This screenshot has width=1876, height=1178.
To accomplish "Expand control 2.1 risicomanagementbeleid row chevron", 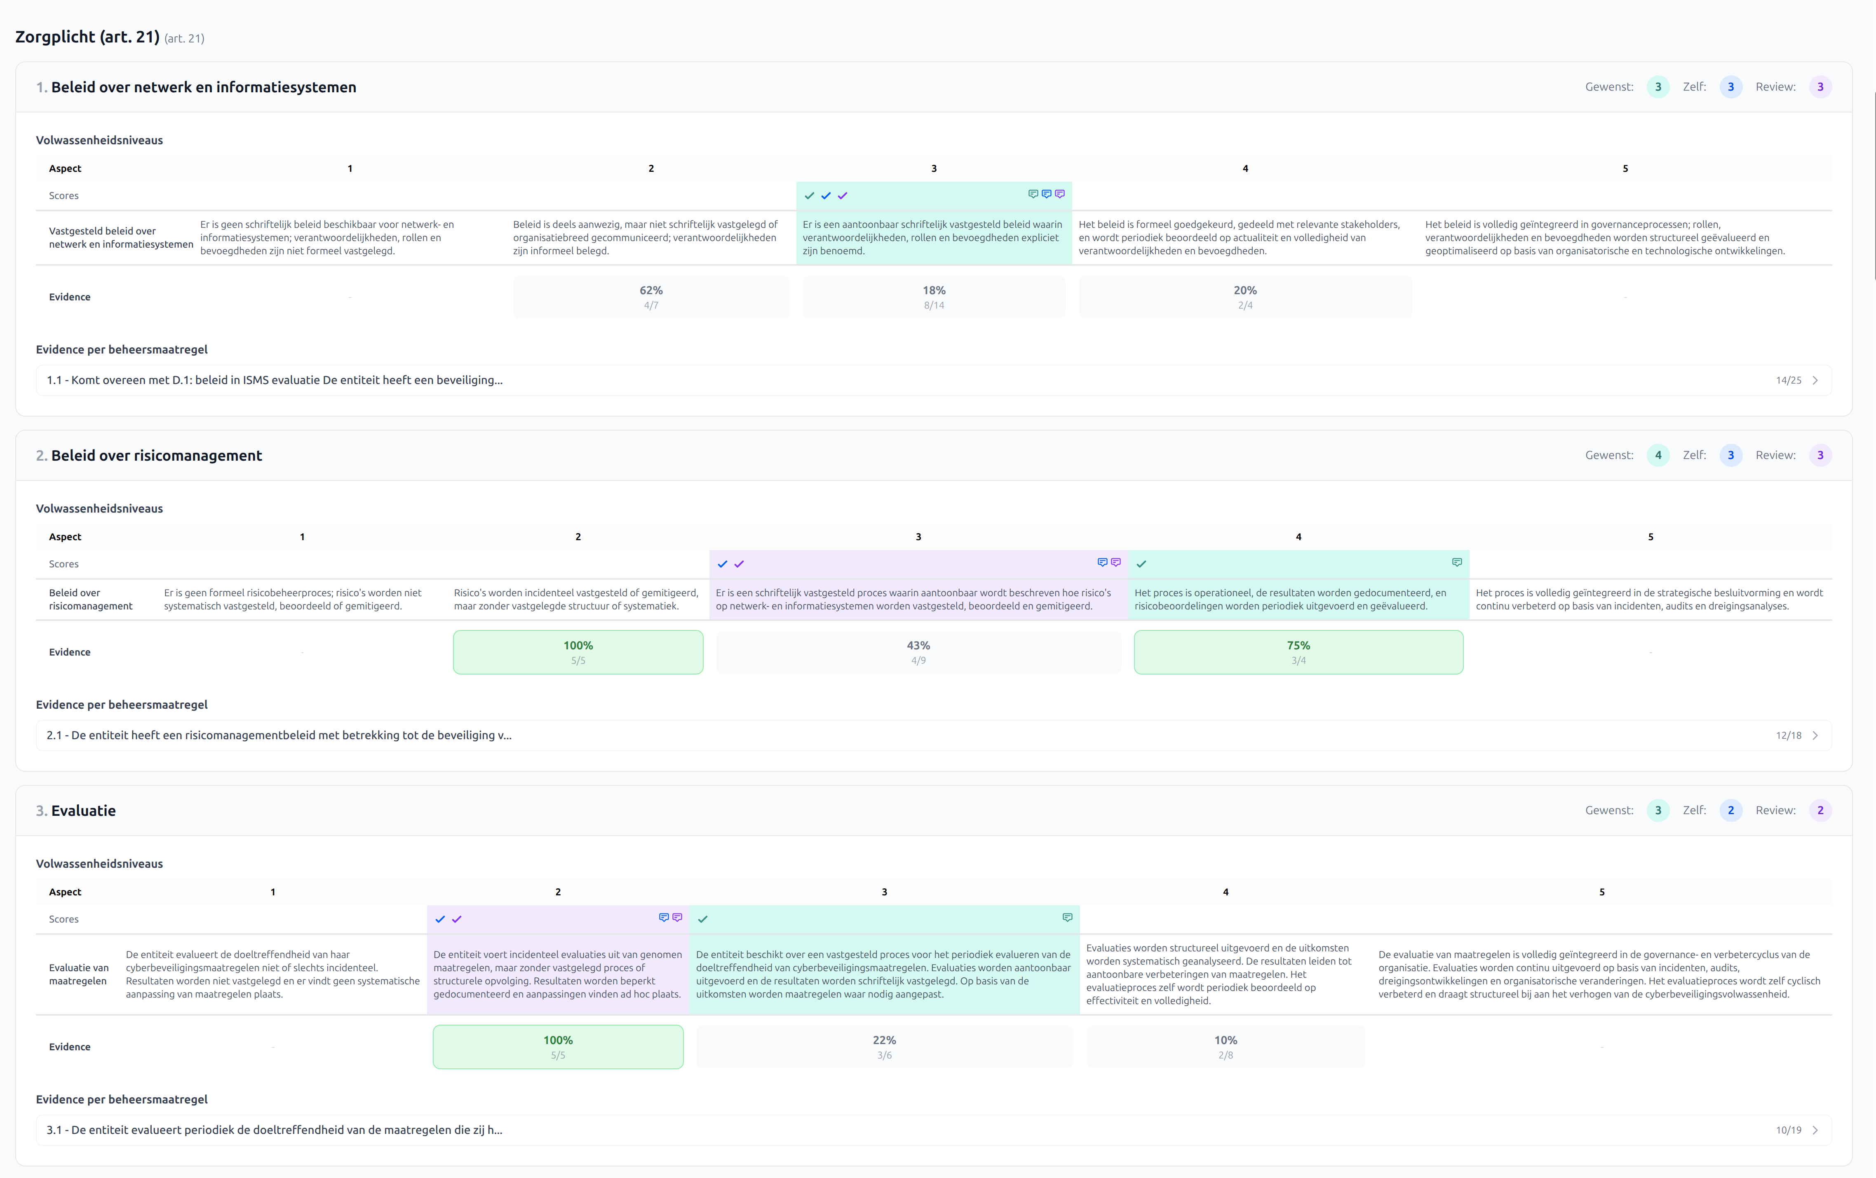I will click(1815, 736).
